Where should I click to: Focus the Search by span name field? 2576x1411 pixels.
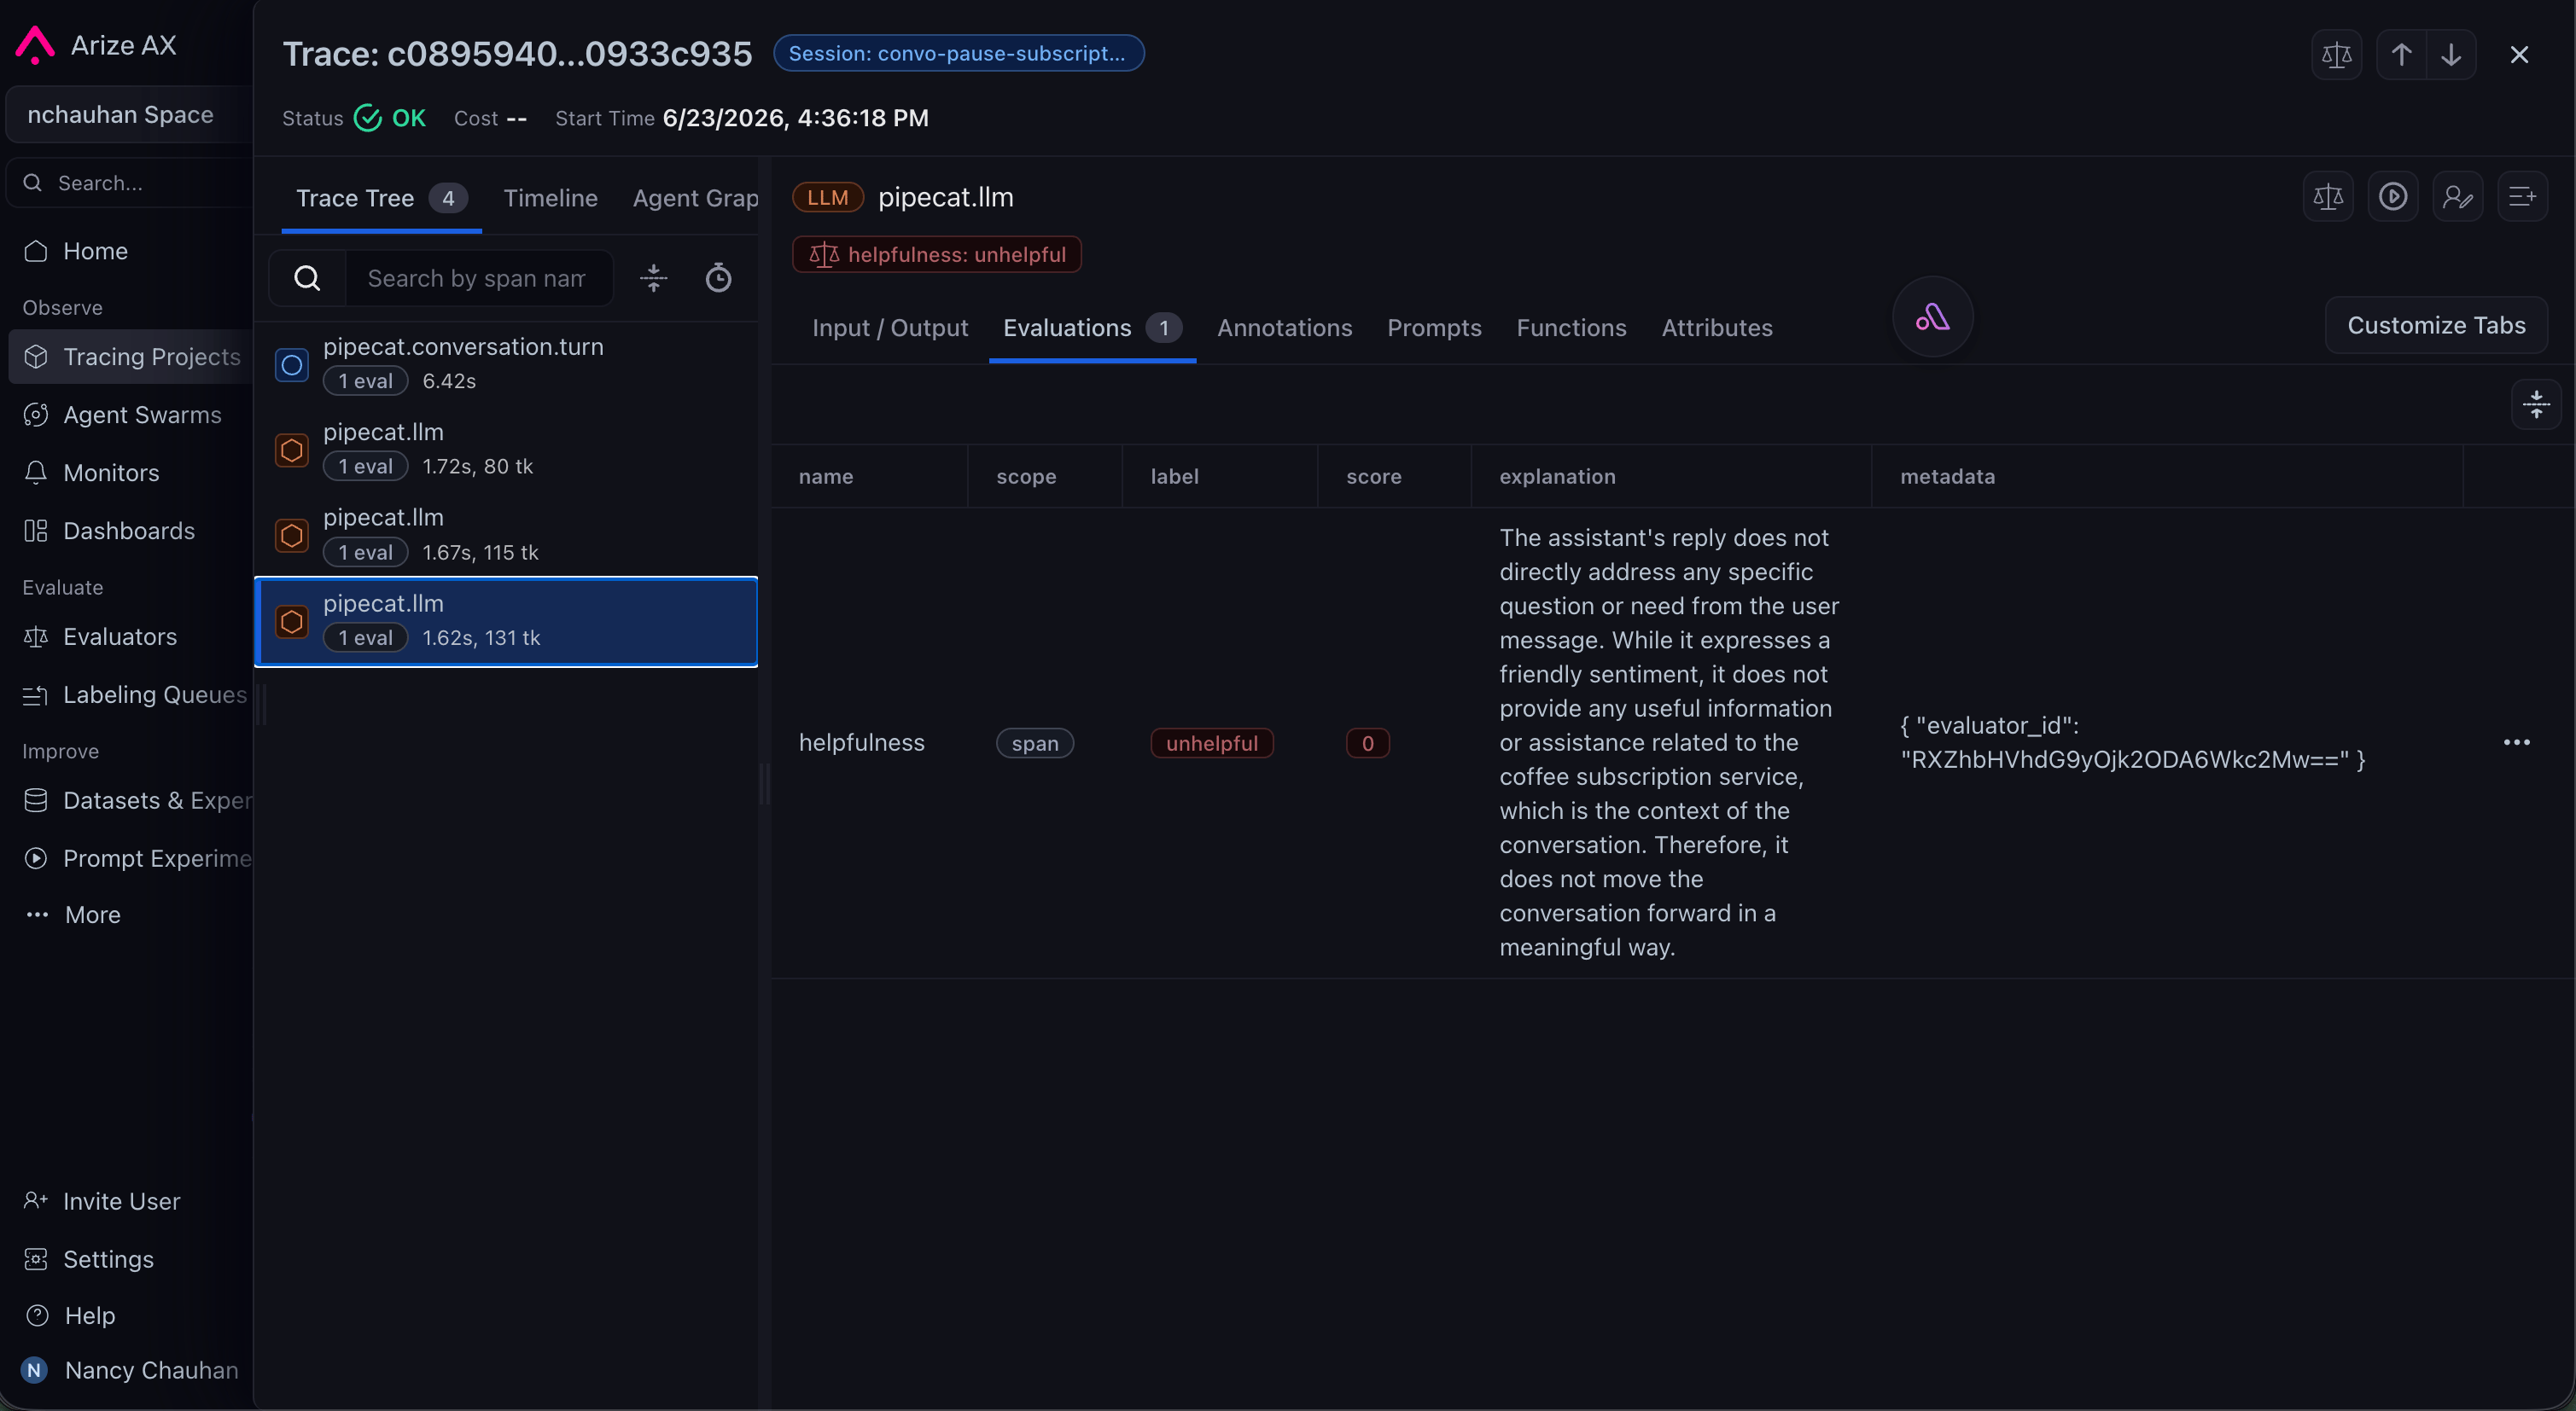point(478,278)
